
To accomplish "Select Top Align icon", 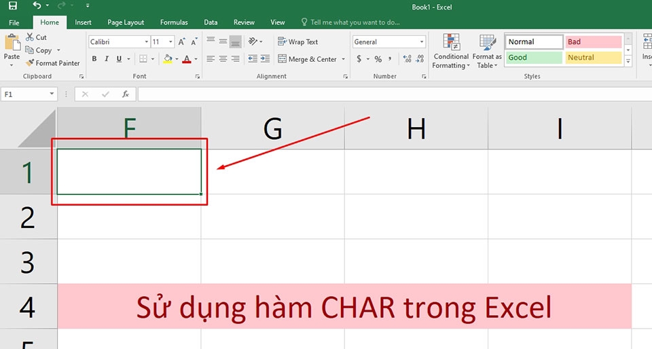I will coord(211,41).
